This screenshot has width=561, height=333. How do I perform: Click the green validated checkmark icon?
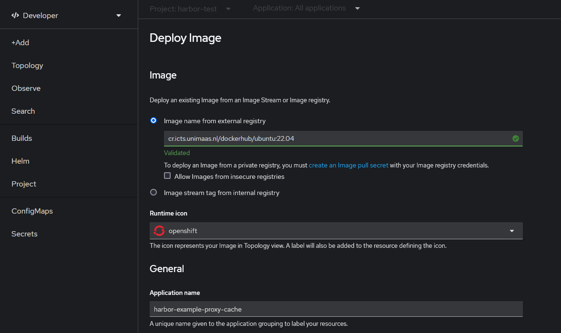coord(516,138)
